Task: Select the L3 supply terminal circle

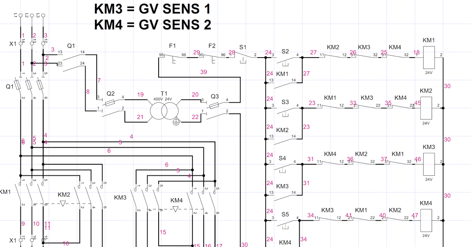Action: (x=43, y=16)
